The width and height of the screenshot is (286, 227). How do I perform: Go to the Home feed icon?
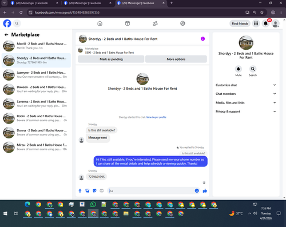[100, 23]
